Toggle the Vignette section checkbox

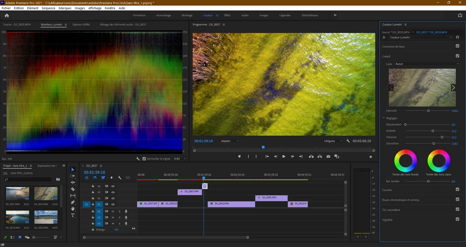pos(457,219)
